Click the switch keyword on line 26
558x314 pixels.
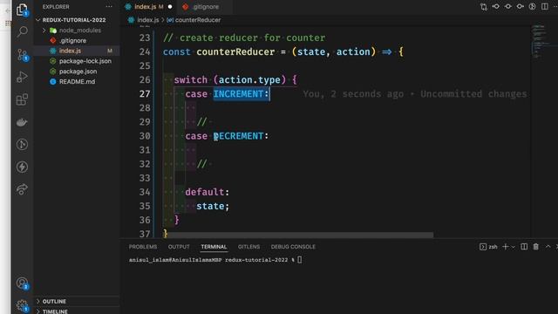(191, 79)
